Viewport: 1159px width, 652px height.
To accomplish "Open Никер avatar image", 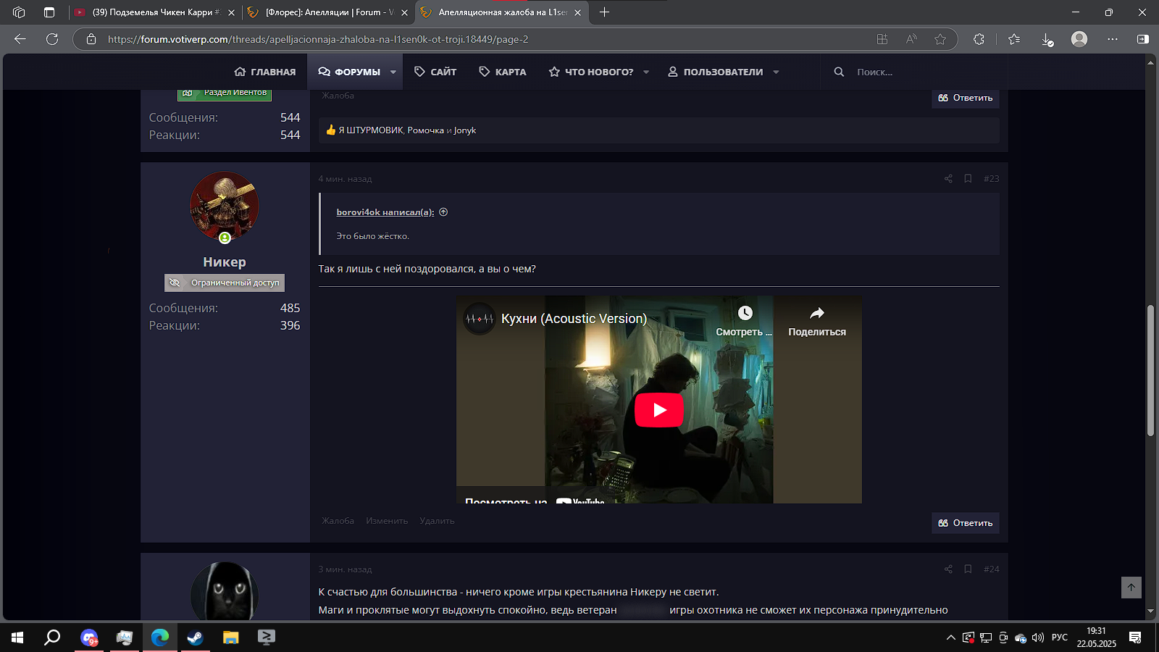I will [x=225, y=206].
